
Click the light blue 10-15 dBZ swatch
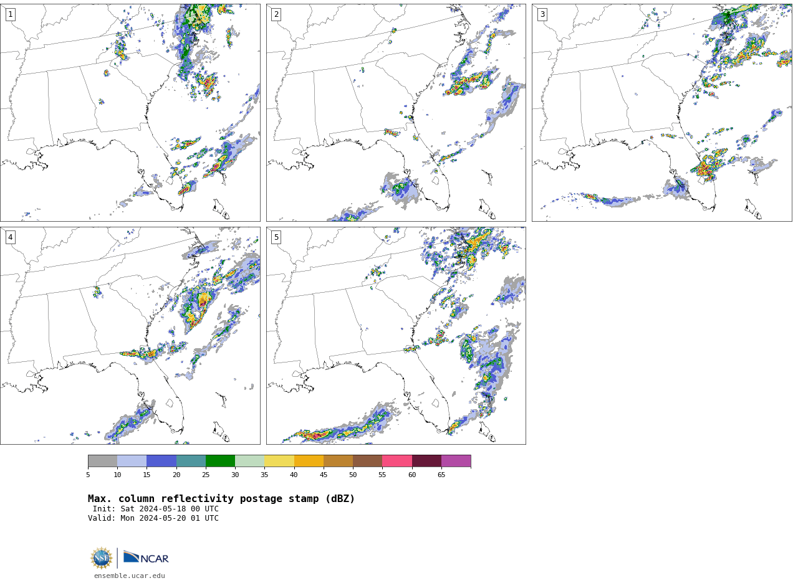pos(132,461)
